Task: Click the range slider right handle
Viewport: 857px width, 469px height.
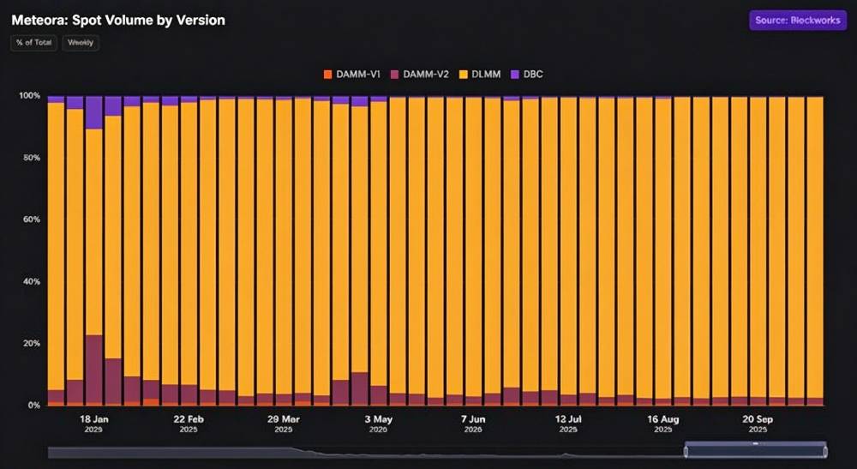Action: pyautogui.click(x=825, y=452)
